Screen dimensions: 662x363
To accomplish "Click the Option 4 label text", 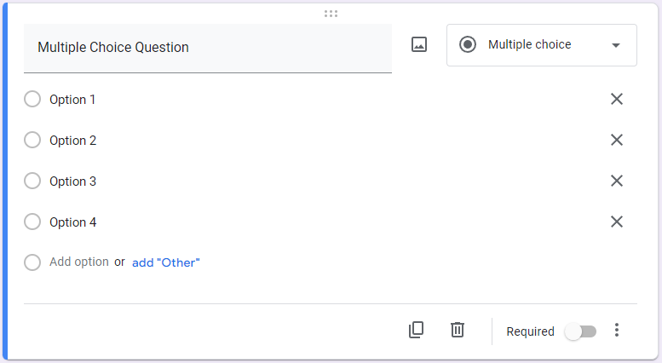I will point(72,222).
